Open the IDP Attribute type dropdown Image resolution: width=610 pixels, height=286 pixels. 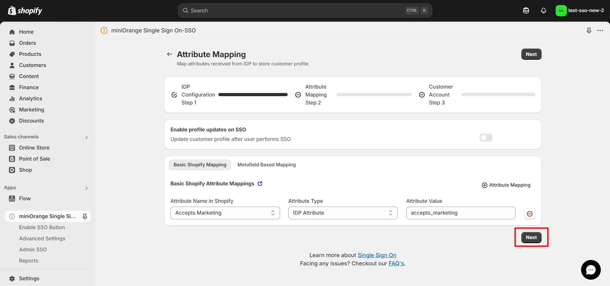pyautogui.click(x=343, y=213)
